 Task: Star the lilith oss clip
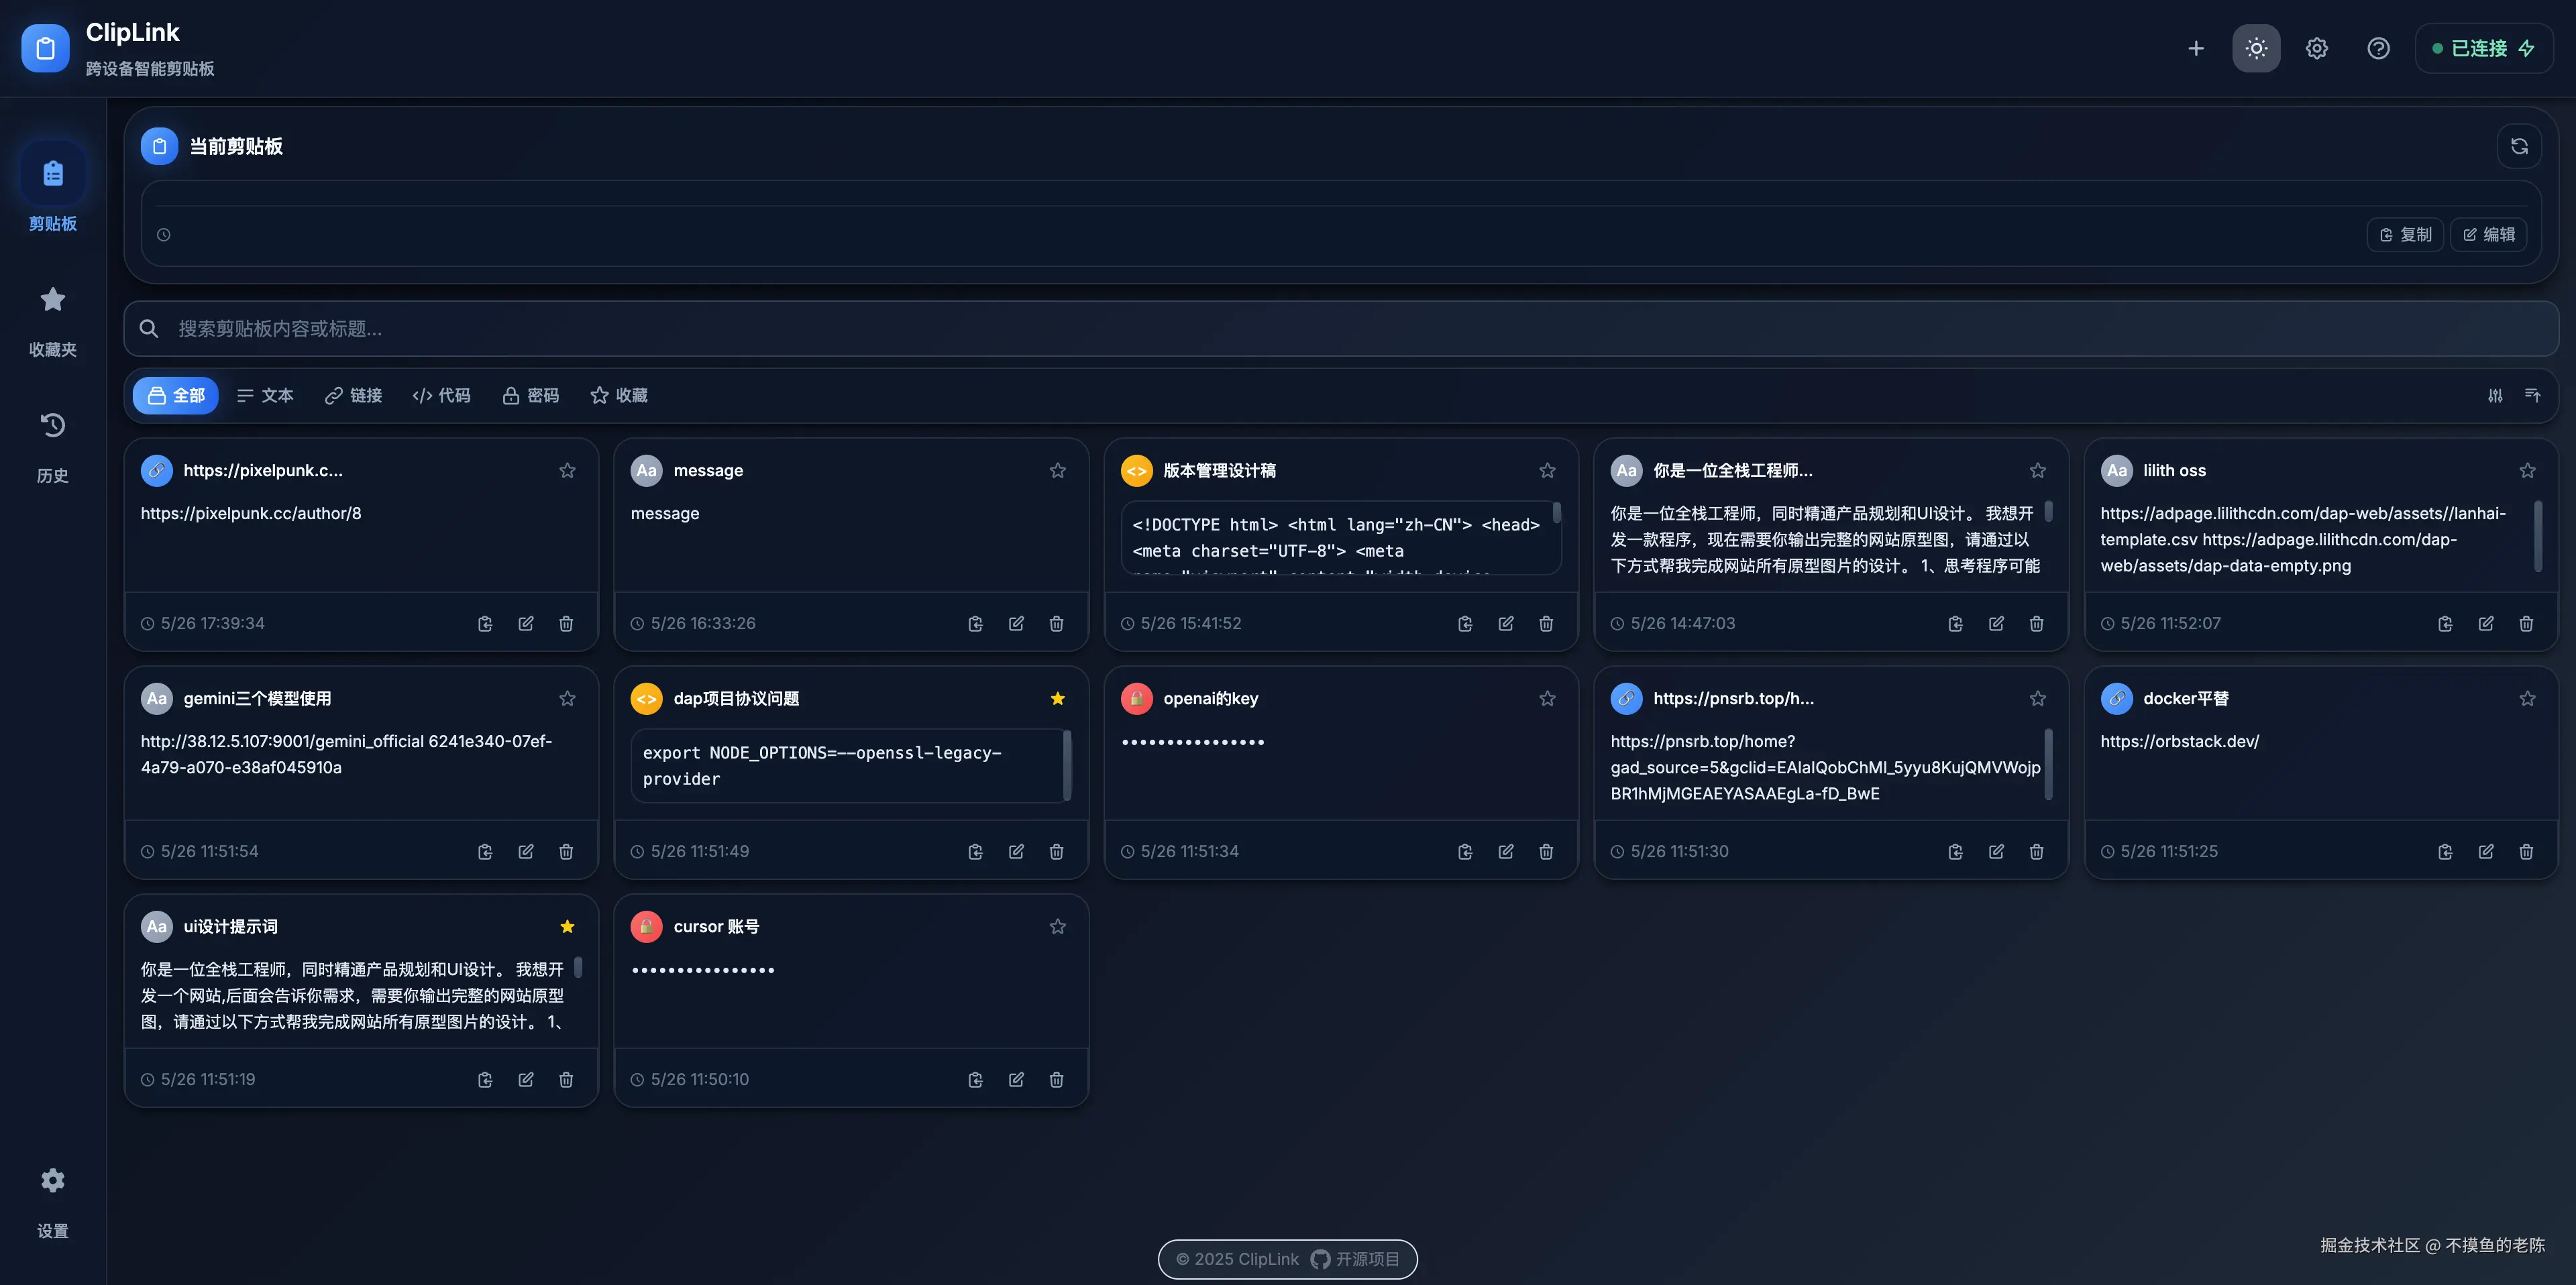pos(2527,470)
